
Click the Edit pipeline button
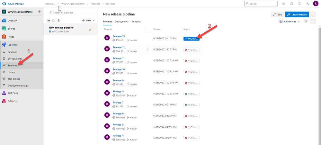pos(278,14)
